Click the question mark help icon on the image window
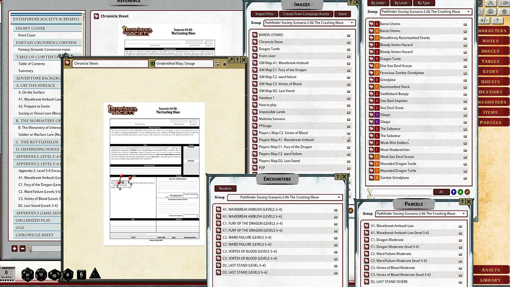Image resolution: width=510 pixels, height=287 pixels. pyautogui.click(x=238, y=60)
